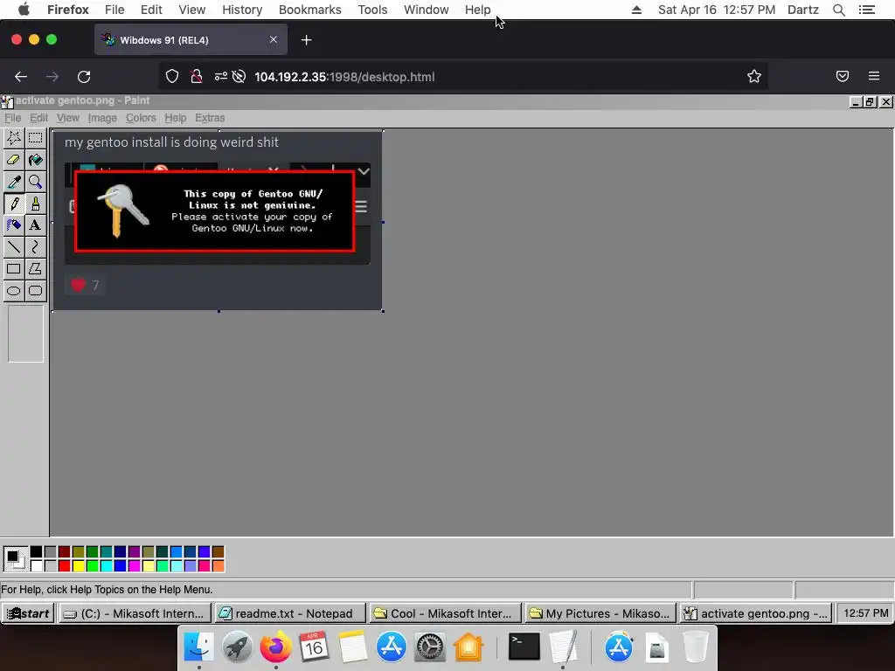Screen dimensions: 895x671
Task: Open a new Firefox tab
Action: [x=307, y=40]
